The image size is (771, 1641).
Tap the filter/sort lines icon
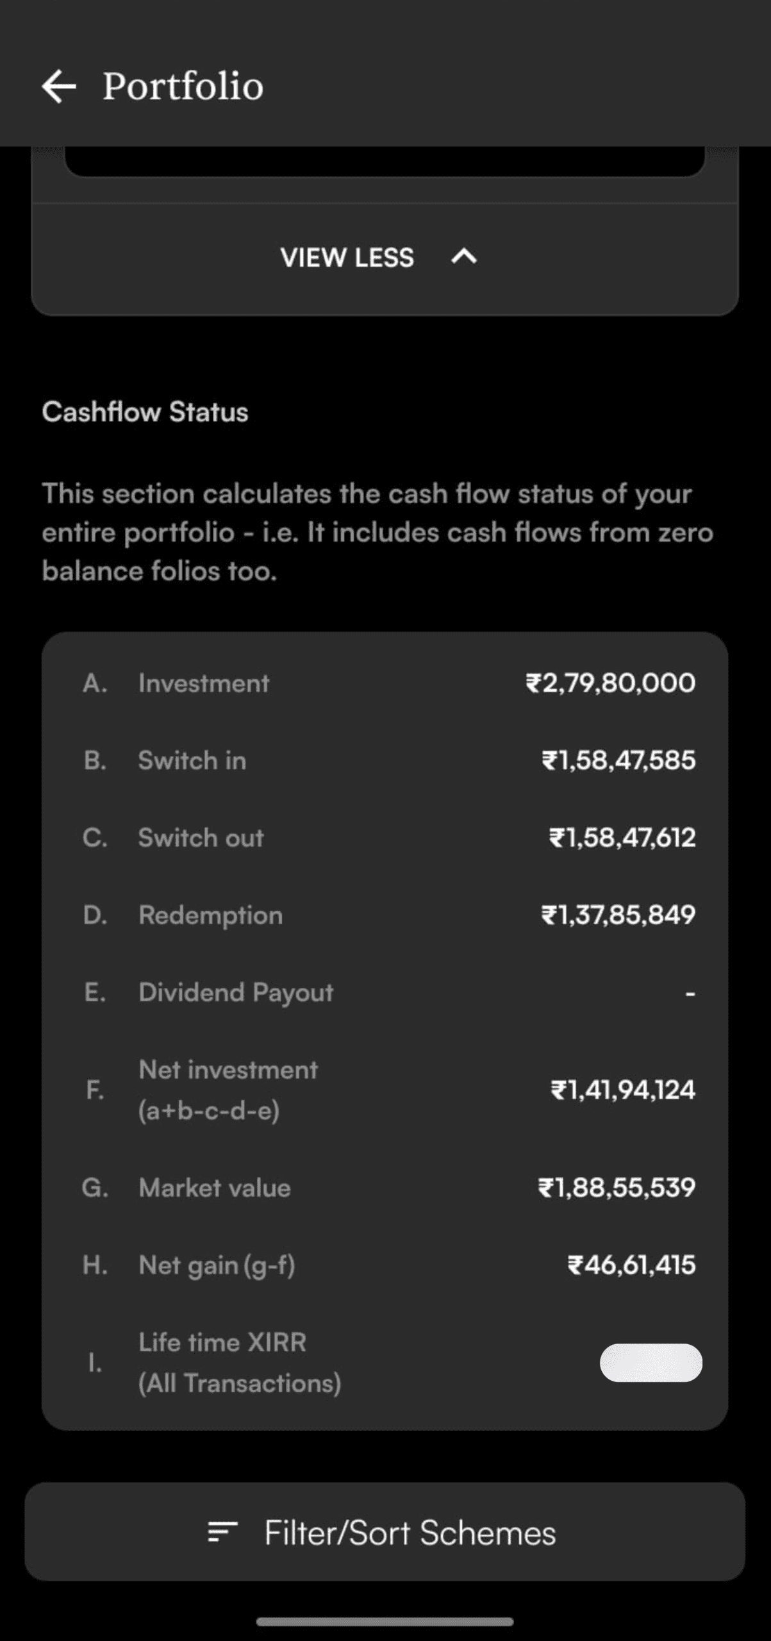click(222, 1532)
